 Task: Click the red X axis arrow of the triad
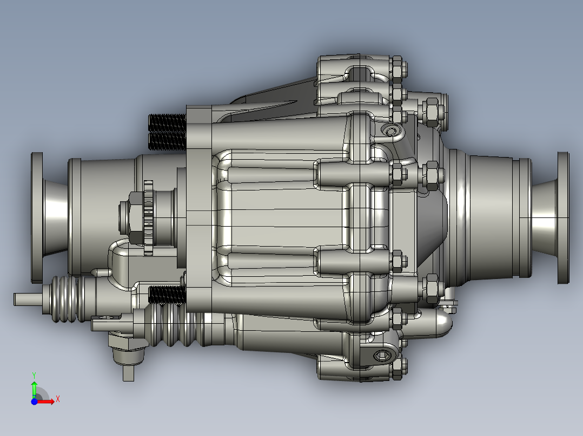tap(45, 401)
